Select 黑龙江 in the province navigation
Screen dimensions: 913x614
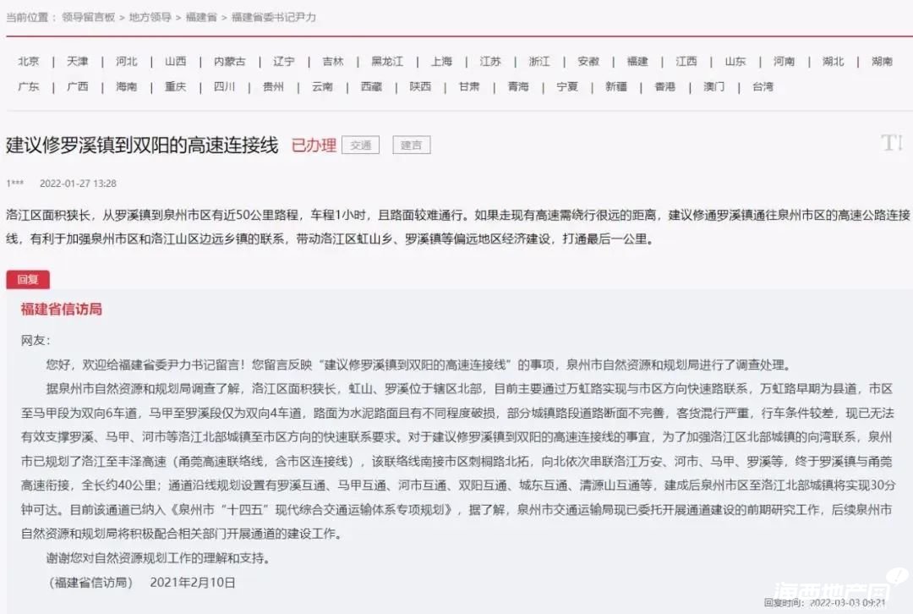coord(387,61)
